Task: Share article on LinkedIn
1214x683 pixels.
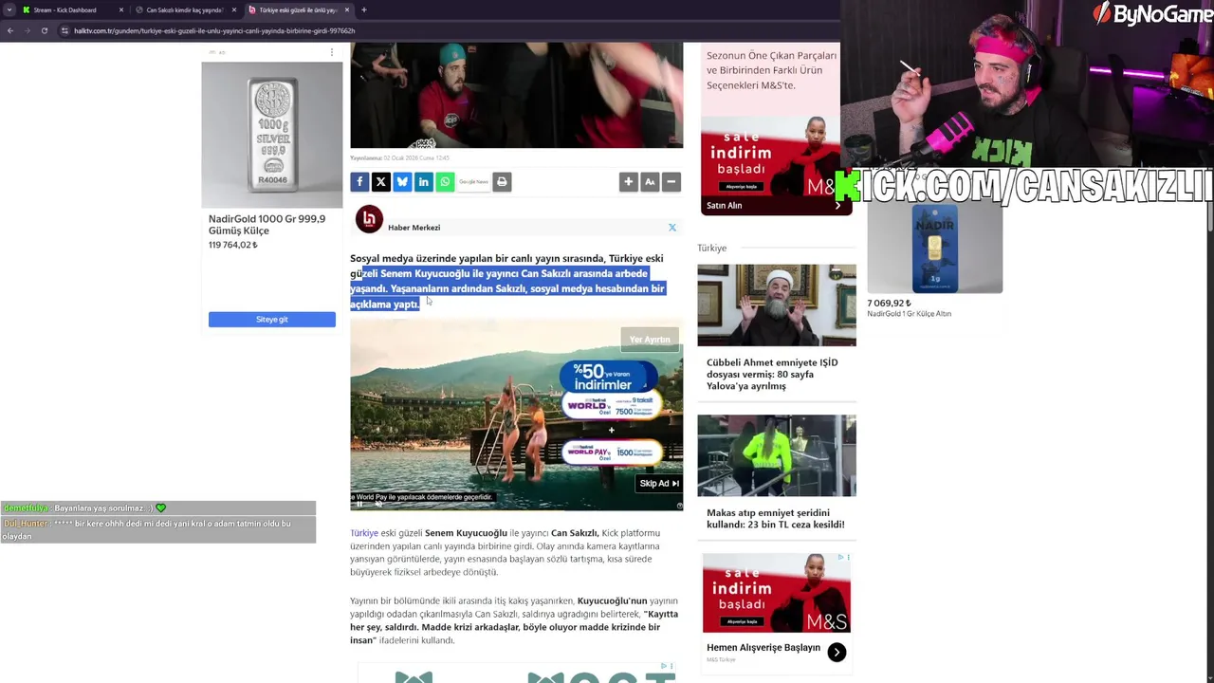Action: click(x=424, y=181)
